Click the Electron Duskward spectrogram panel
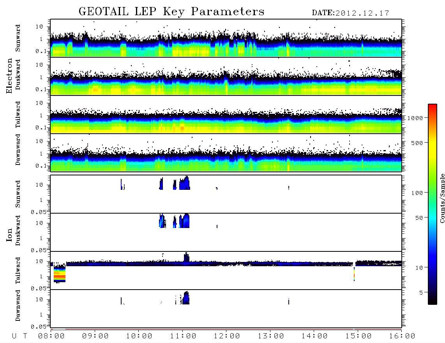445x343 pixels. pos(226,76)
